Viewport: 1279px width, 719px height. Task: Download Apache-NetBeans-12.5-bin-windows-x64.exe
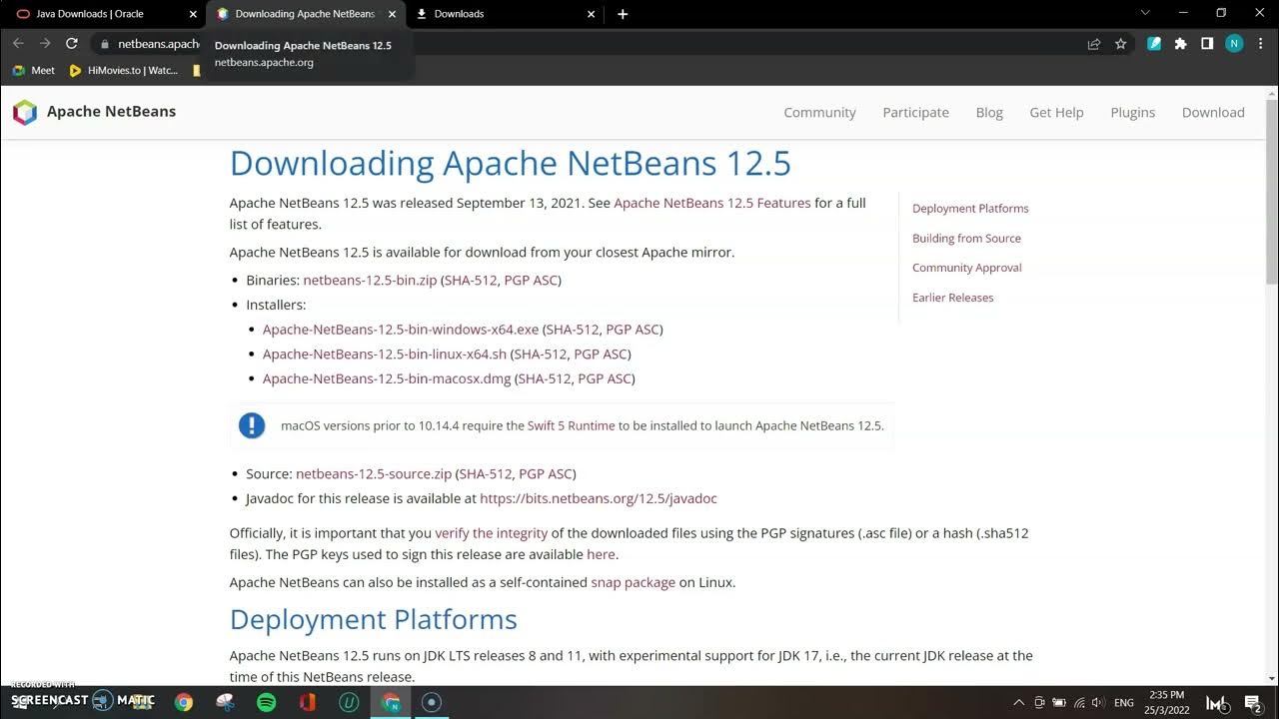coord(401,329)
